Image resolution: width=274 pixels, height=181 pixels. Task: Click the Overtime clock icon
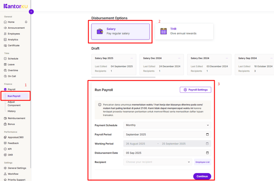point(5,71)
